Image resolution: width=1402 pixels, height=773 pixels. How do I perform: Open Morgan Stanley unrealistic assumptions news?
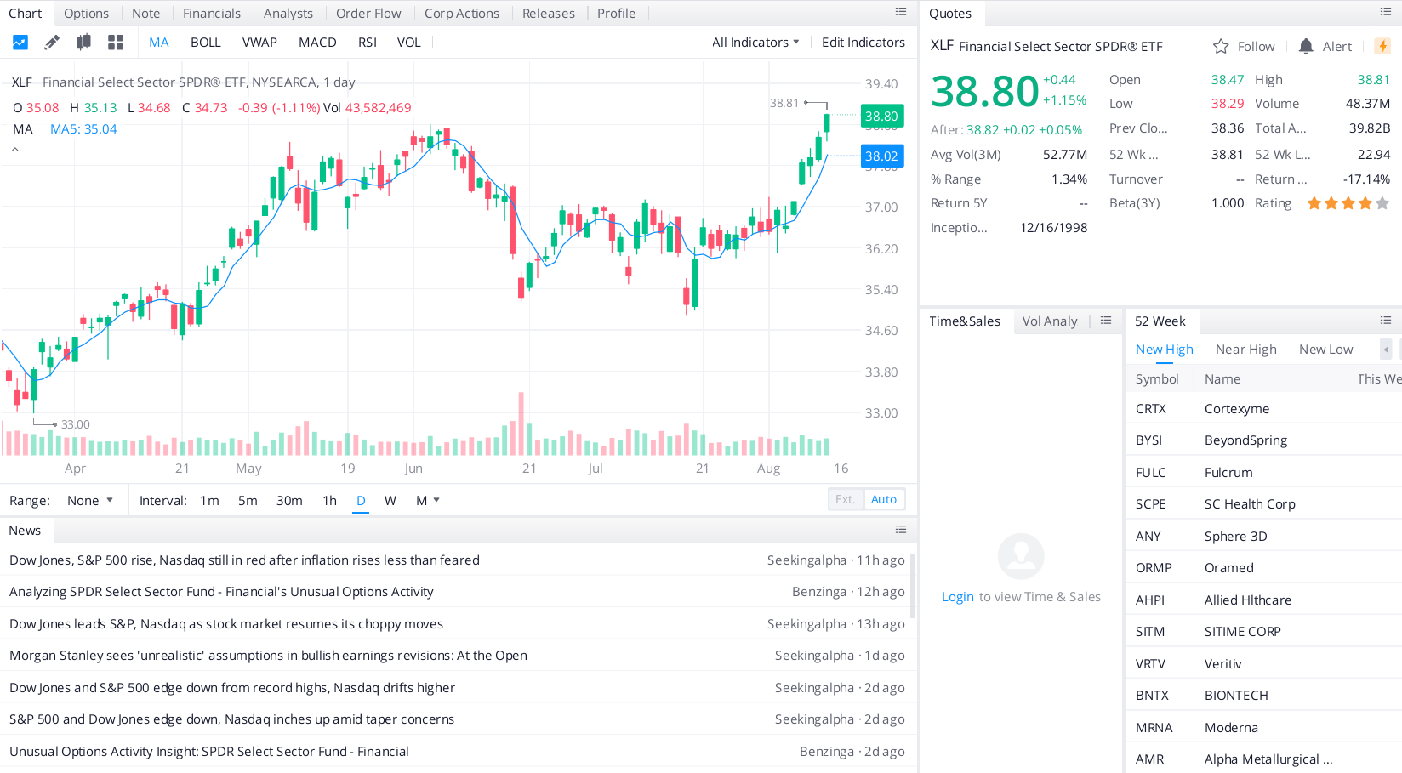pyautogui.click(x=268, y=656)
